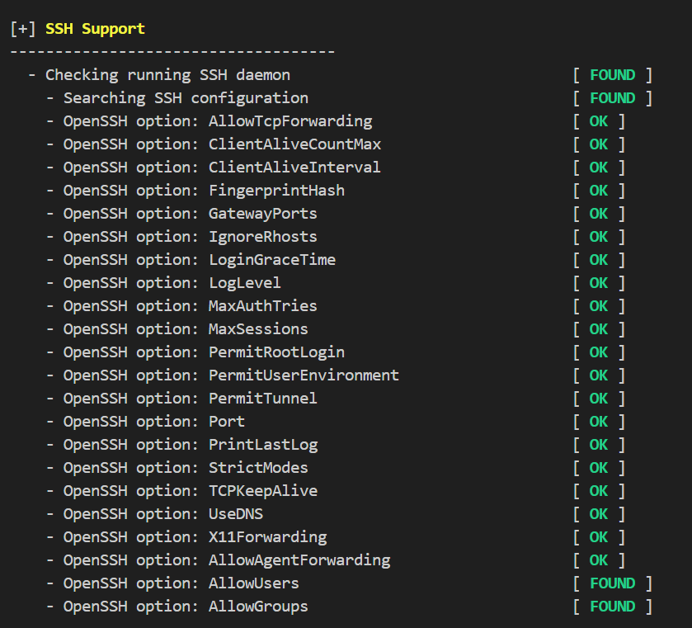Screen dimensions: 692x628
Task: Select the FingerprintHash option text
Action: point(276,191)
